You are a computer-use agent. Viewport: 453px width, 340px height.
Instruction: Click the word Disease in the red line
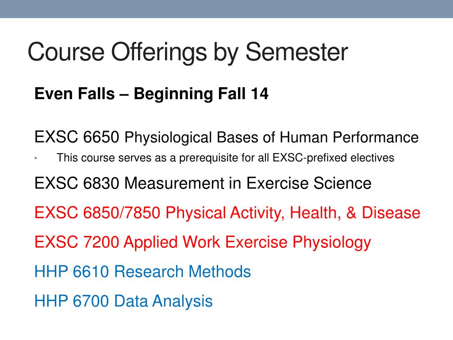pos(391,213)
